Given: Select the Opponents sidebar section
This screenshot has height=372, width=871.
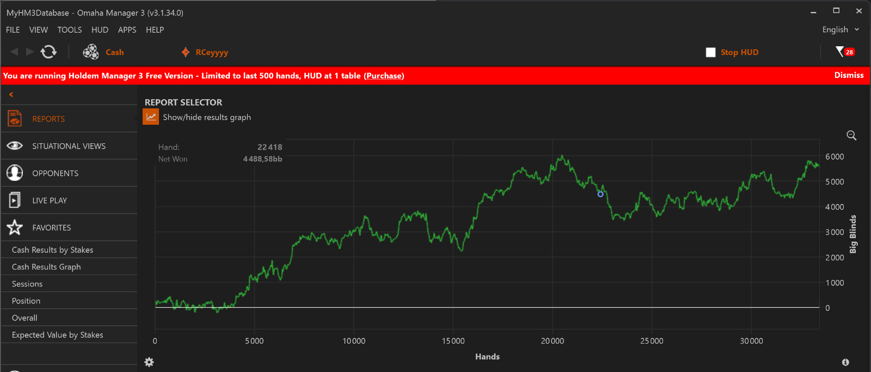Looking at the screenshot, I should (x=55, y=173).
